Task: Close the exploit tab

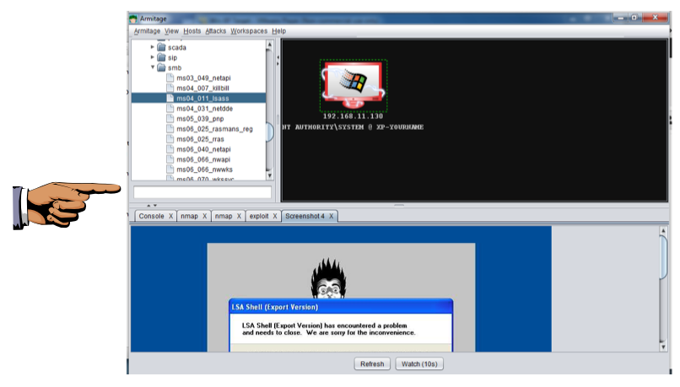Action: (x=275, y=216)
